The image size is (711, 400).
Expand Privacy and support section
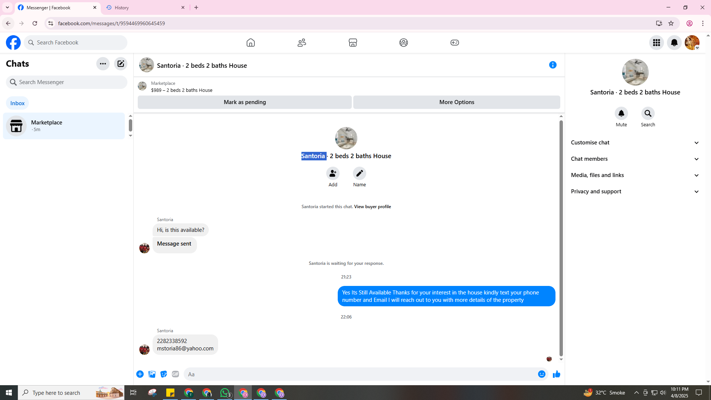coord(635,191)
